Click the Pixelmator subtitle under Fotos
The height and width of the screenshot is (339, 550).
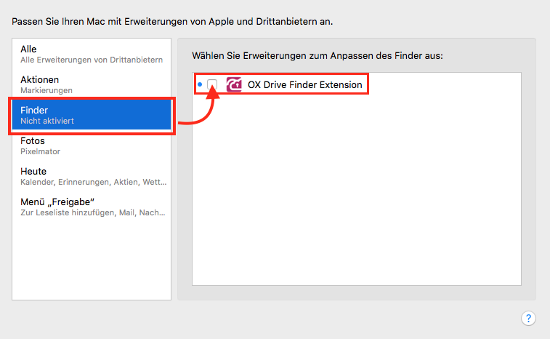[41, 151]
